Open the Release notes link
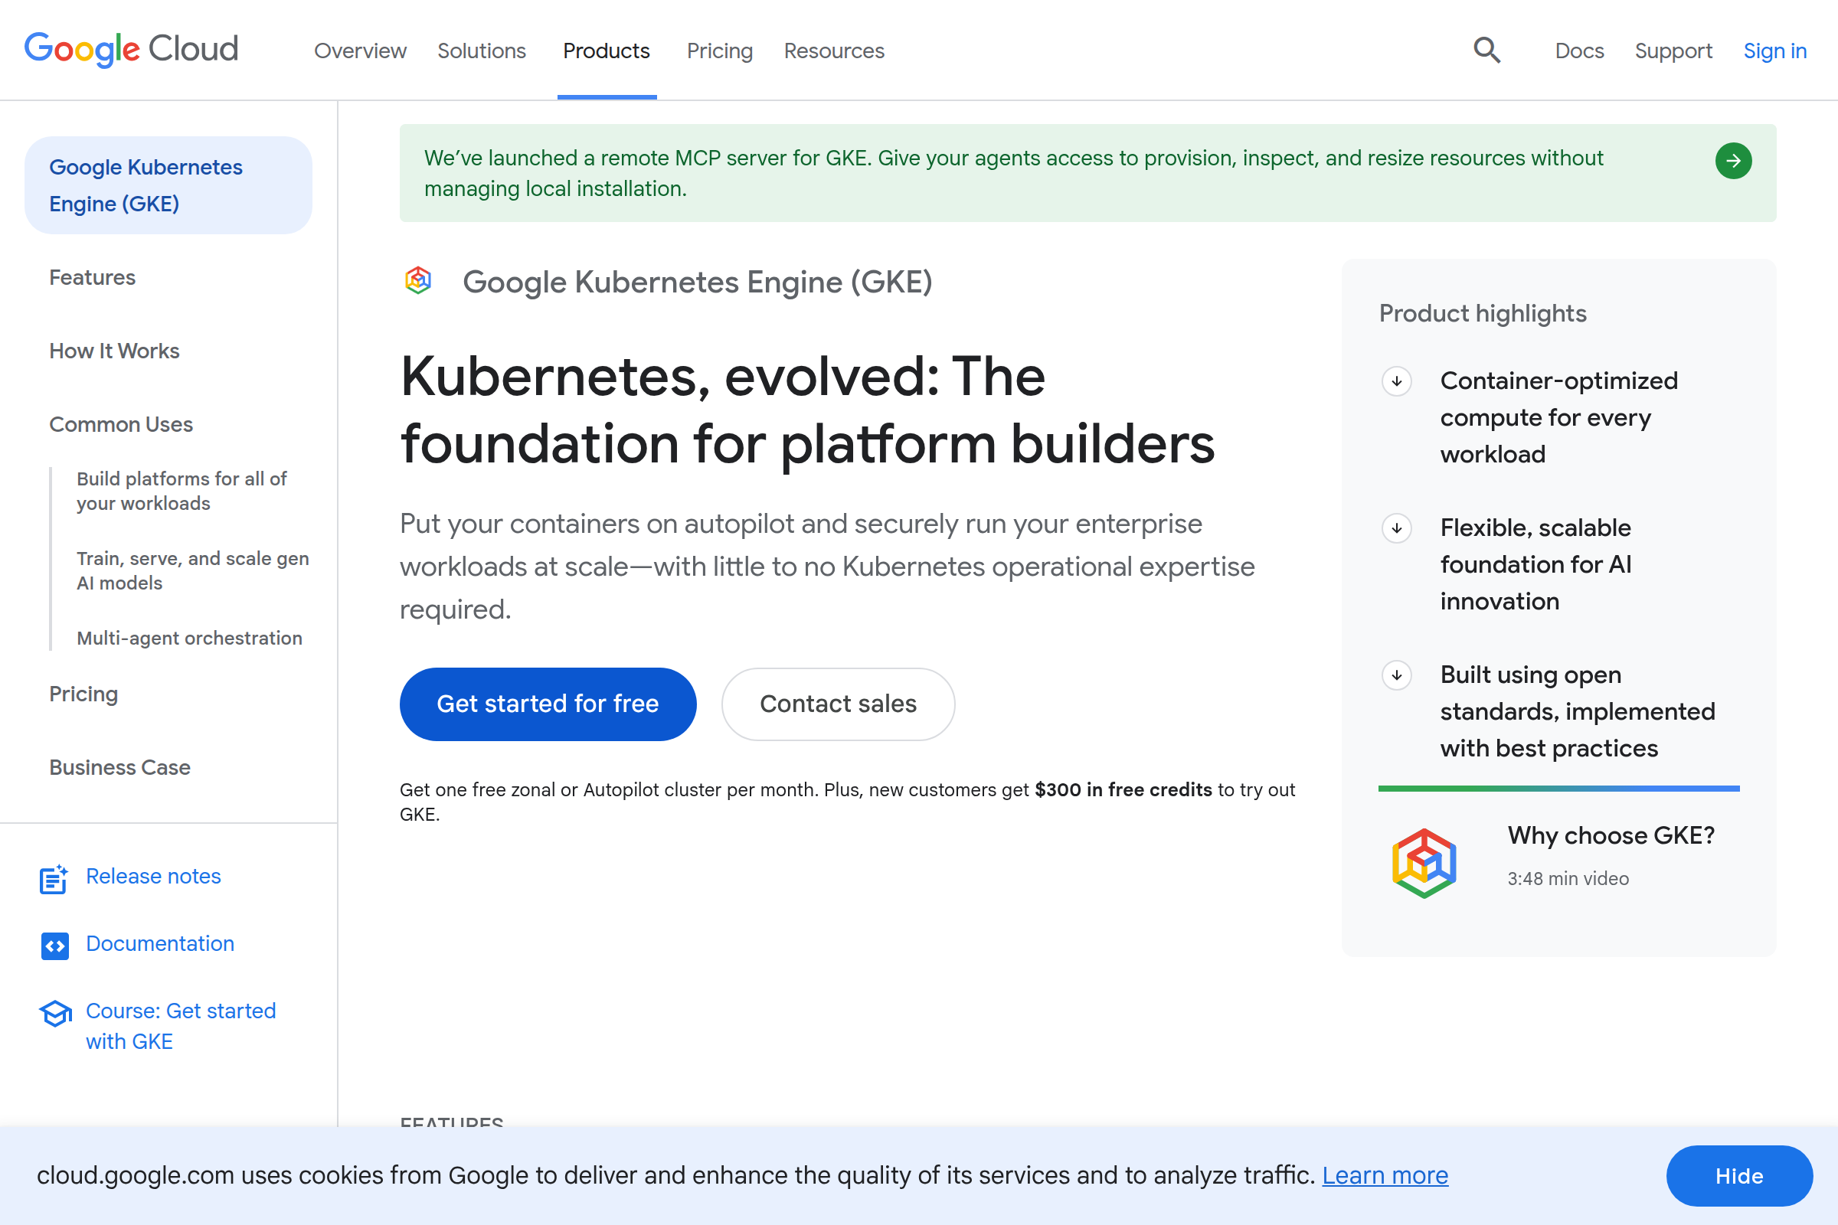This screenshot has height=1225, width=1838. coord(153,877)
